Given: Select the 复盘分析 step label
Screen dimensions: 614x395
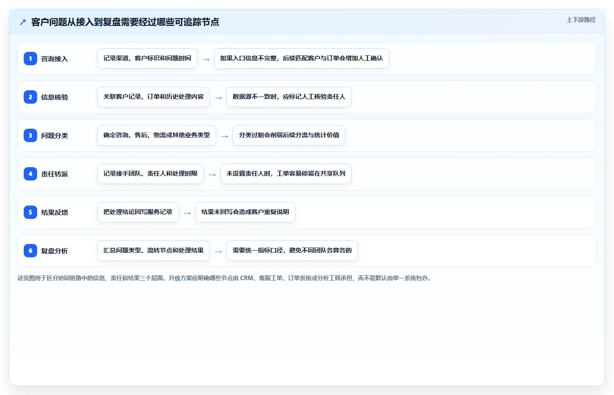Looking at the screenshot, I should pos(55,251).
